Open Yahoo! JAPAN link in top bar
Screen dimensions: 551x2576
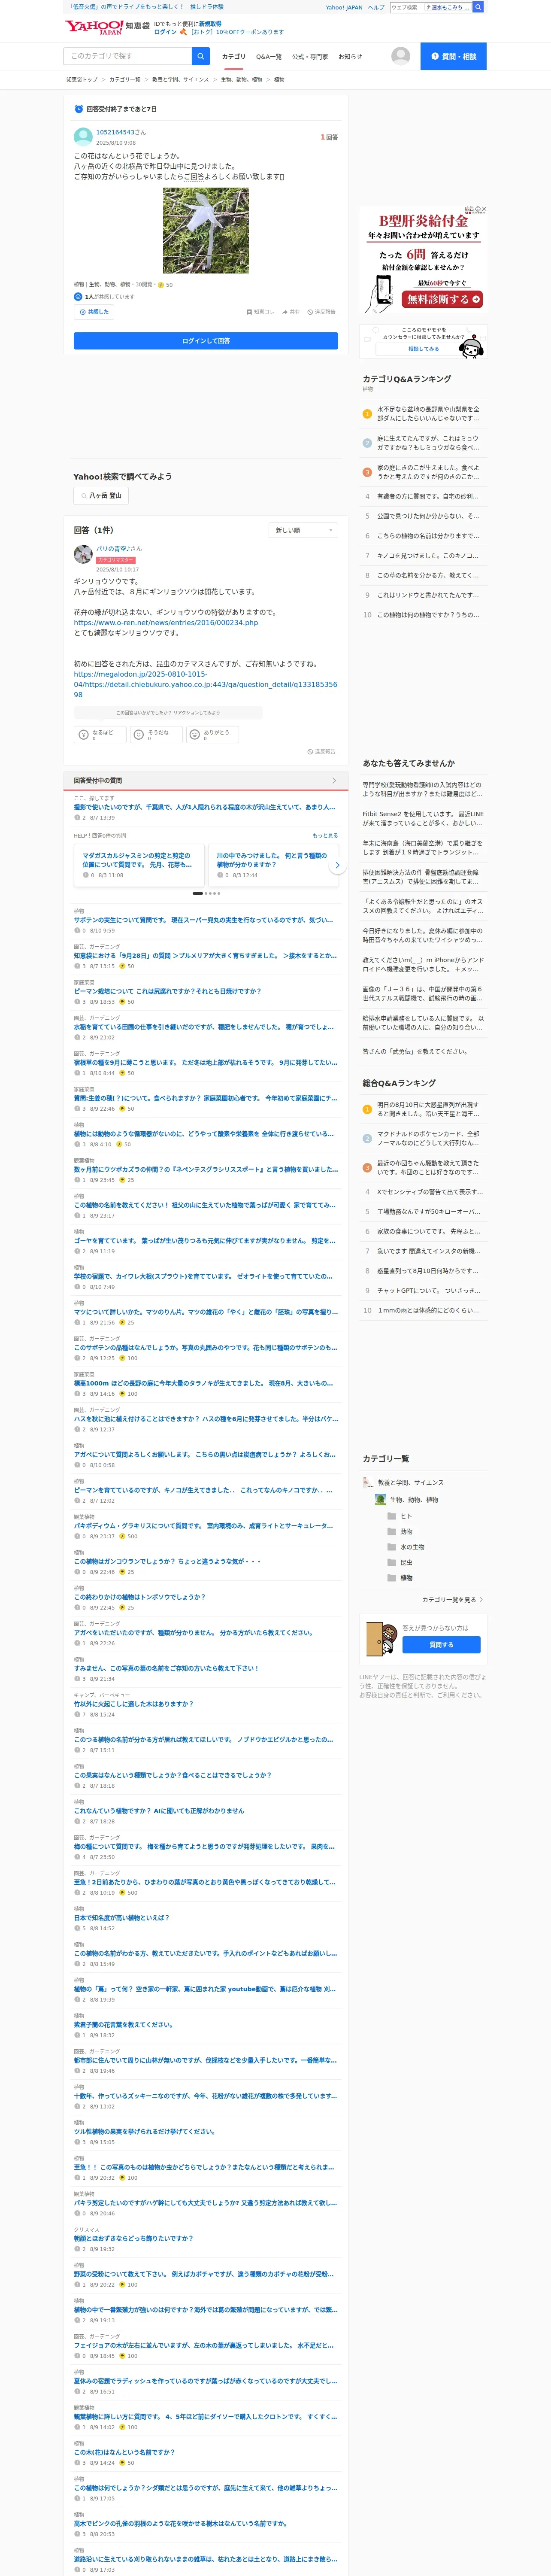pyautogui.click(x=344, y=7)
